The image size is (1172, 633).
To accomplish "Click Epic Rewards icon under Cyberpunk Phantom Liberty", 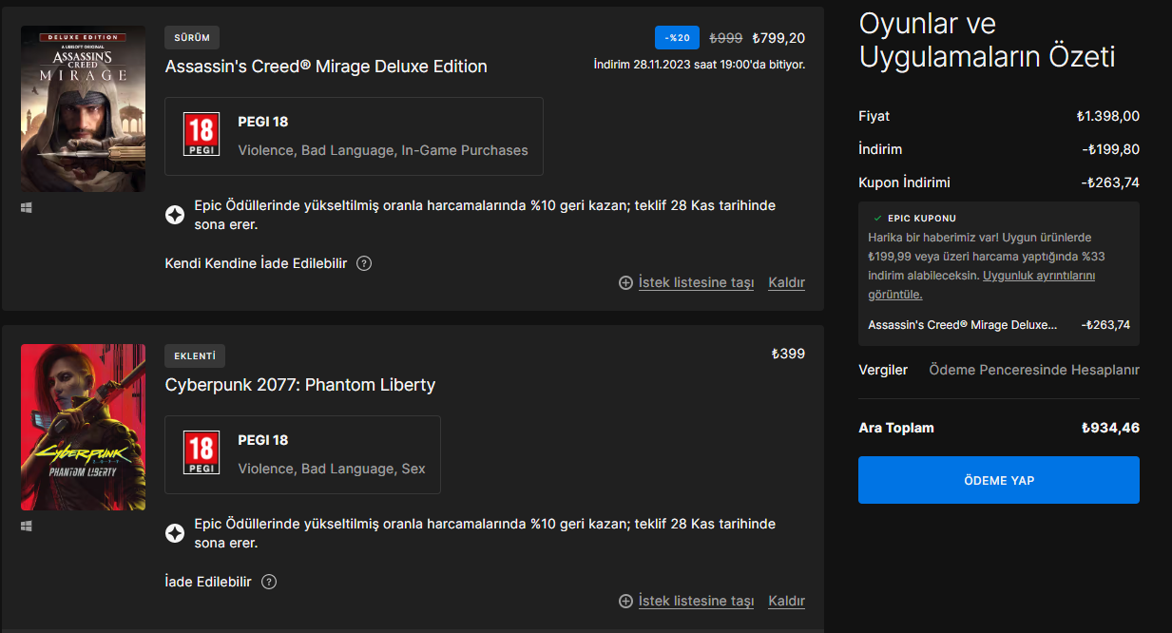I will pyautogui.click(x=174, y=533).
